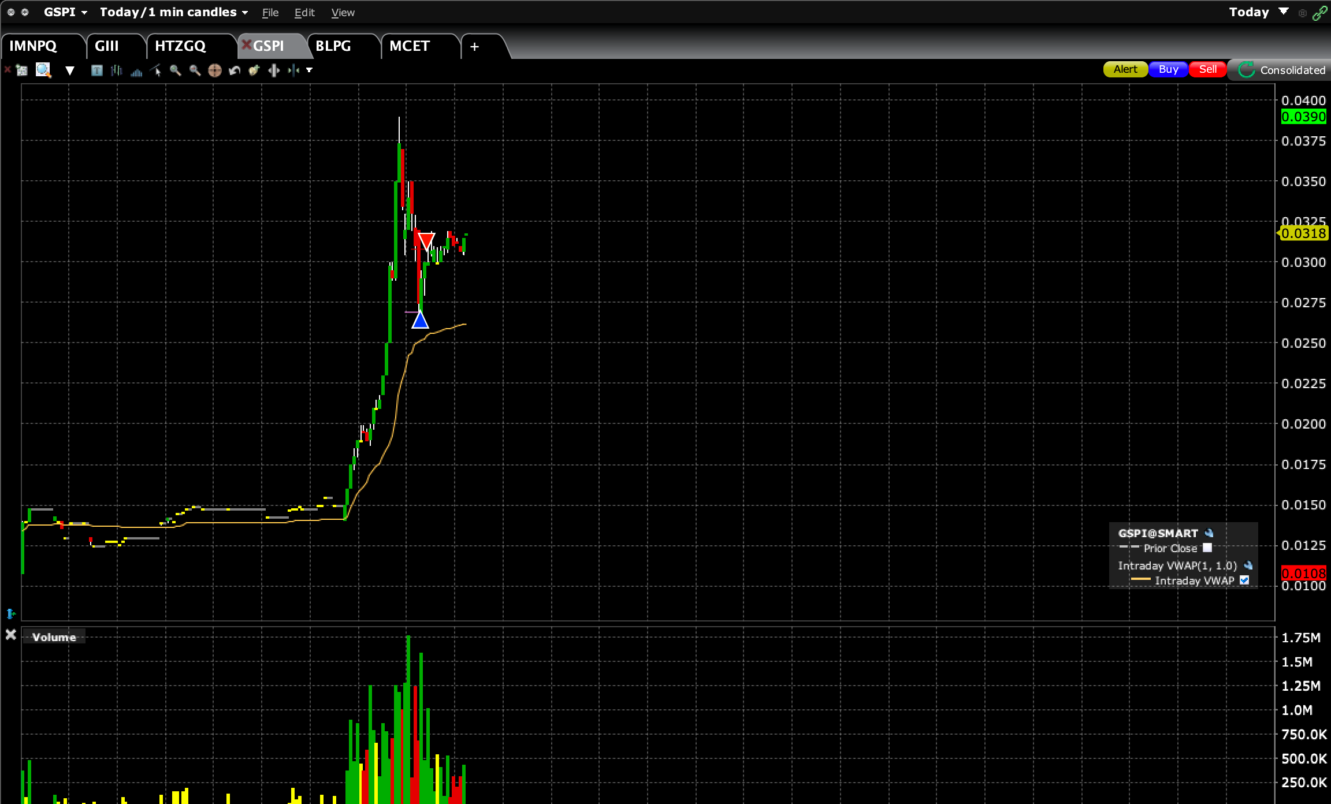Screen dimensions: 1331x804
Task: Click the zoom-out magnifier toolbar icon
Action: [x=195, y=70]
